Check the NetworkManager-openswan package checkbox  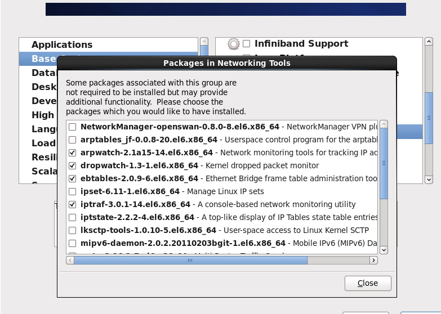[73, 127]
